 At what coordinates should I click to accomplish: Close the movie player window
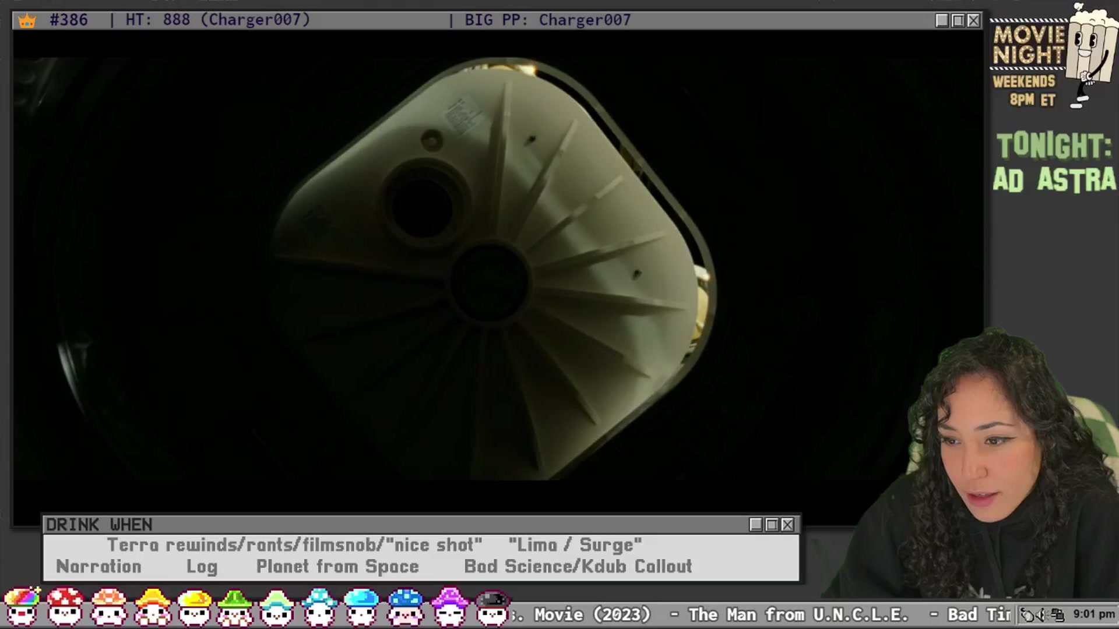(x=973, y=20)
